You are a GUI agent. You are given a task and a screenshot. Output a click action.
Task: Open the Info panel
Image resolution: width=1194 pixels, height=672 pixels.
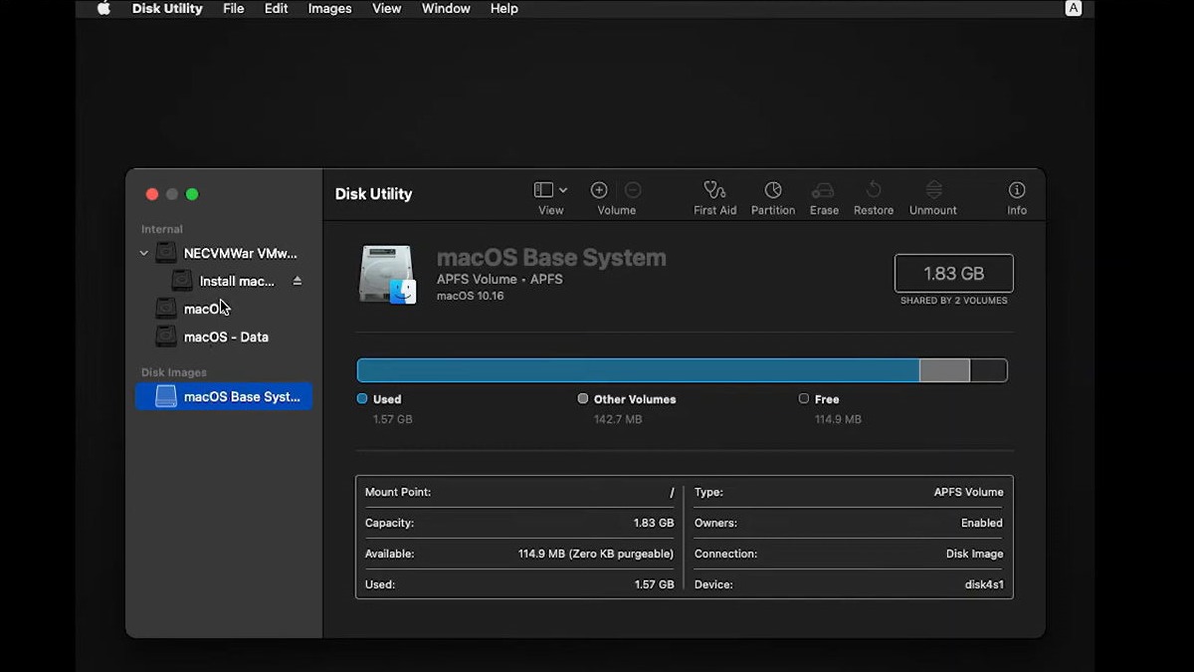pos(1016,190)
